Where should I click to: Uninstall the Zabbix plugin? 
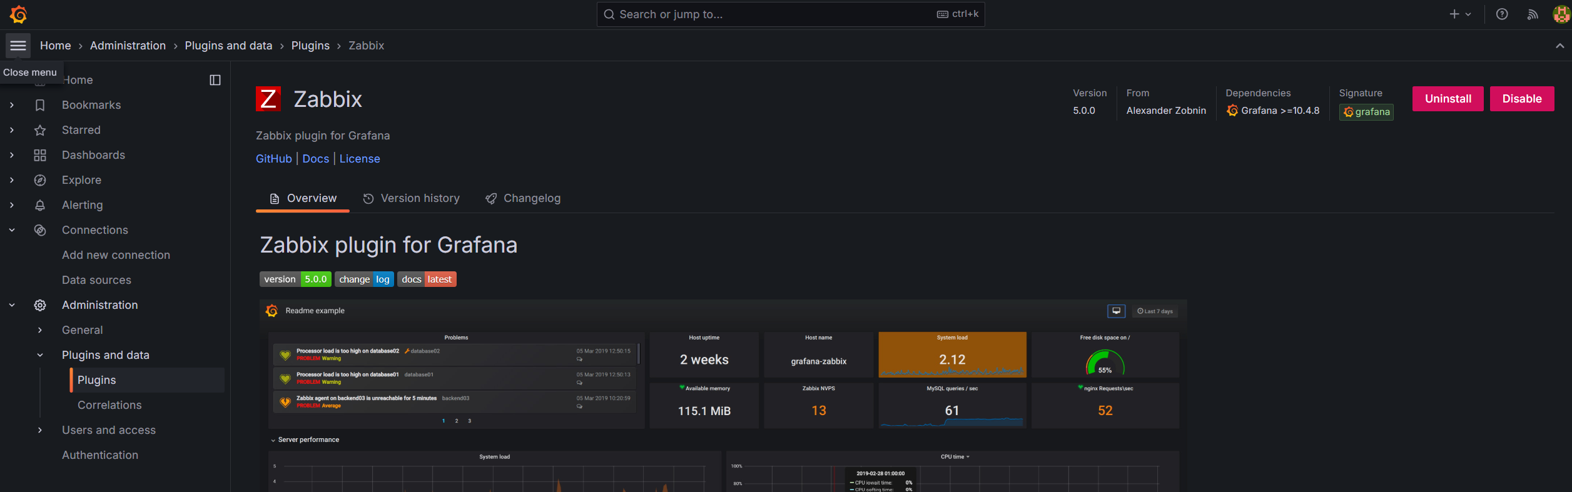(x=1448, y=99)
